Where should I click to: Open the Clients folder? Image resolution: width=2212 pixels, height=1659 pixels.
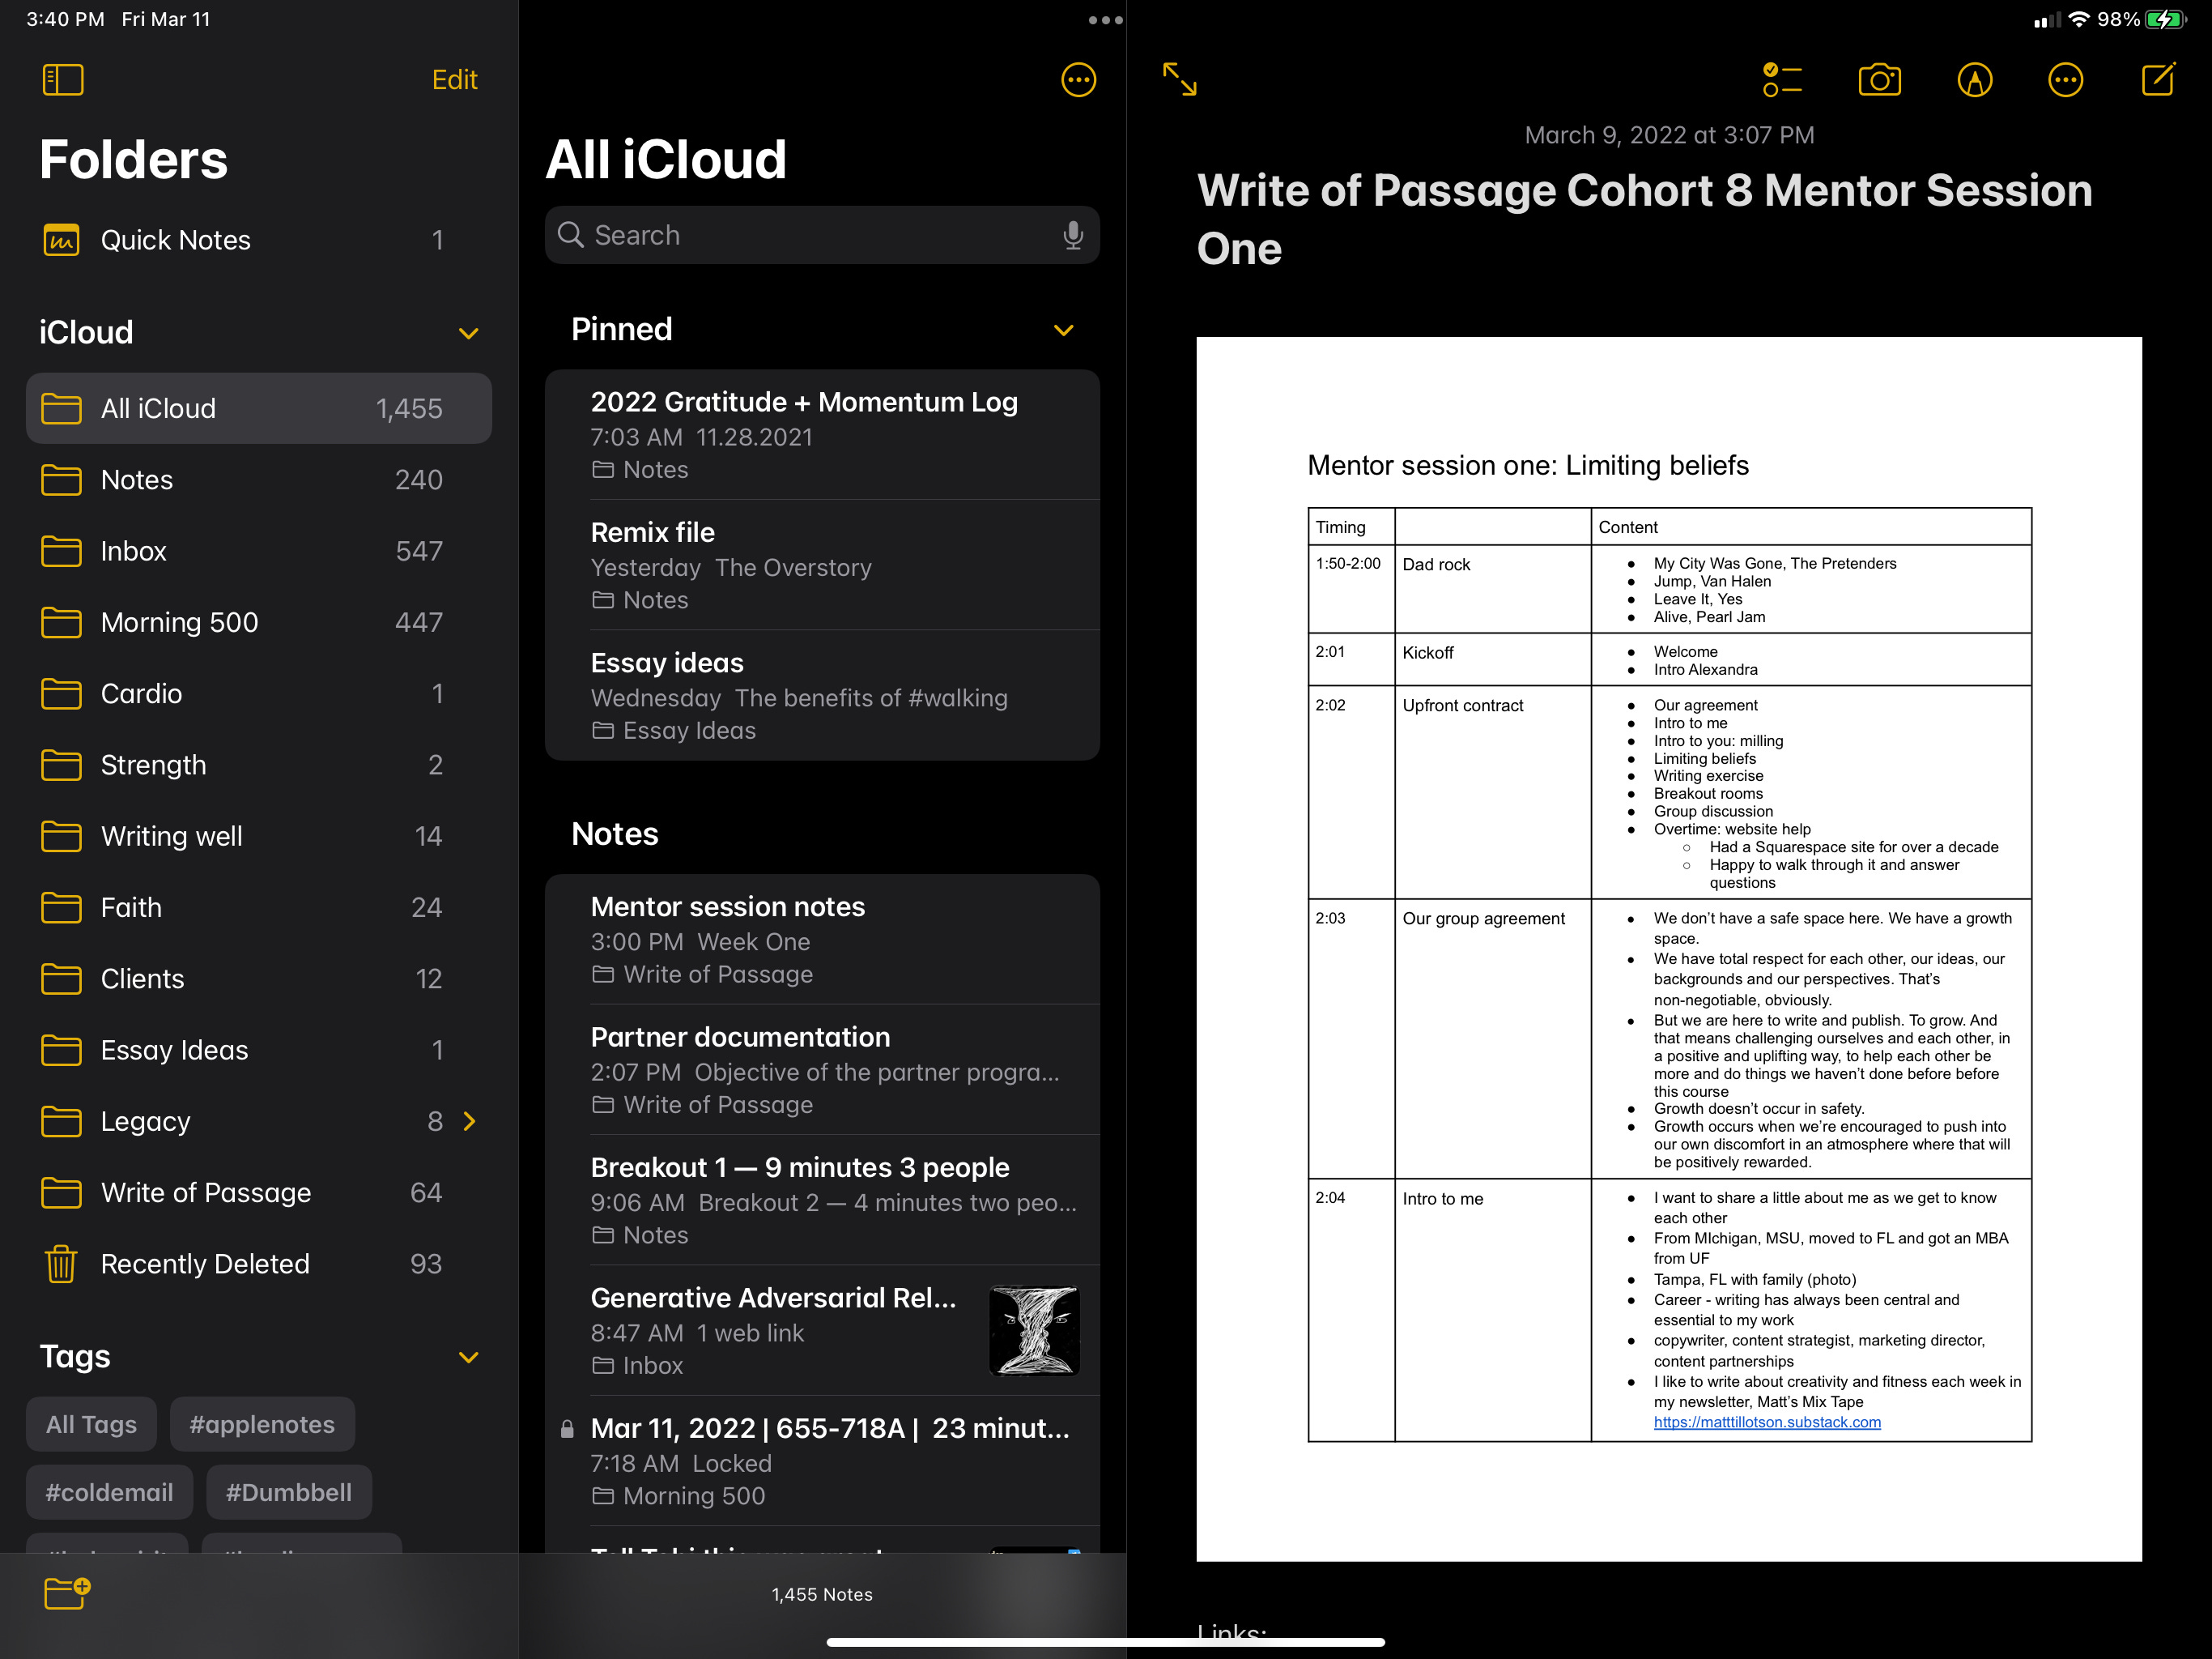point(259,979)
